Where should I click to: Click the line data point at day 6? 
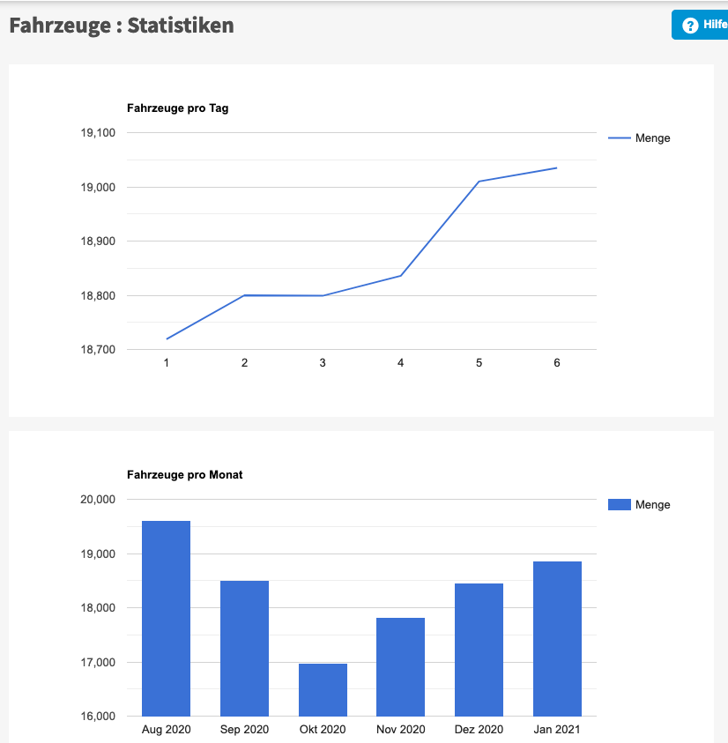tap(557, 167)
